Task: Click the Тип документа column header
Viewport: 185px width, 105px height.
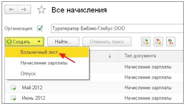Action: (140, 56)
